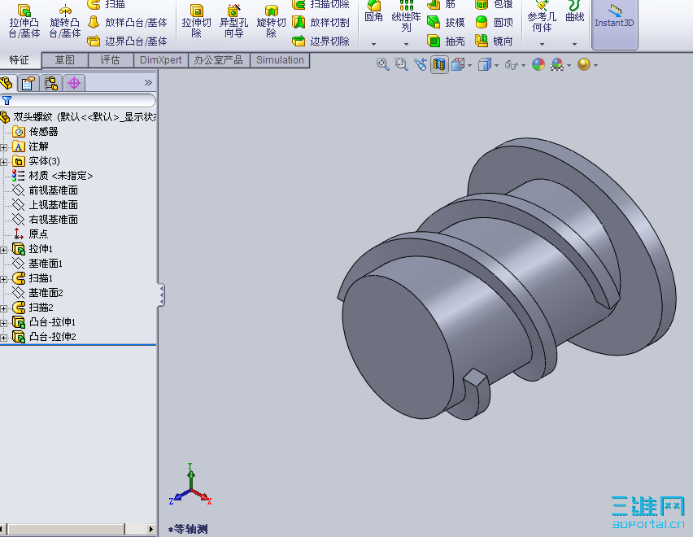Switch to the Simulation tab
Image resolution: width=693 pixels, height=537 pixels.
click(x=280, y=60)
